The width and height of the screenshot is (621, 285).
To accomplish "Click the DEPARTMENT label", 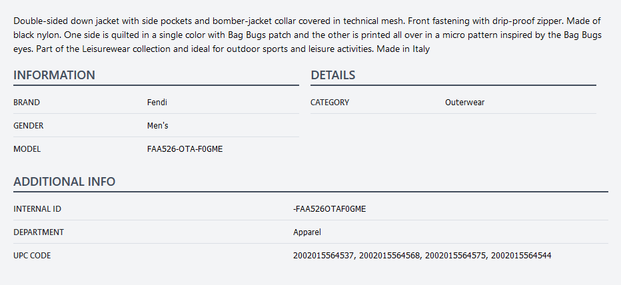I will point(39,232).
